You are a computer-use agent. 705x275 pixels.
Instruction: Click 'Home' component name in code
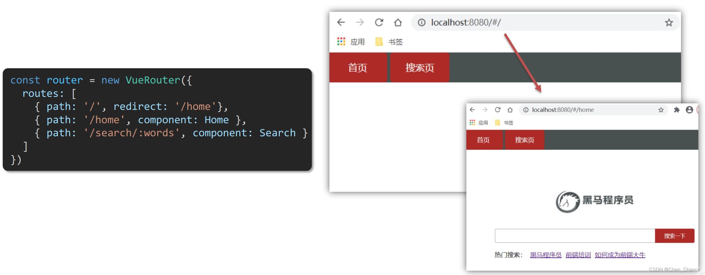217,120
